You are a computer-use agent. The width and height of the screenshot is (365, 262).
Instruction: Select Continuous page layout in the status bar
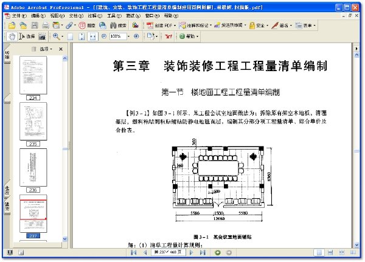(330, 252)
